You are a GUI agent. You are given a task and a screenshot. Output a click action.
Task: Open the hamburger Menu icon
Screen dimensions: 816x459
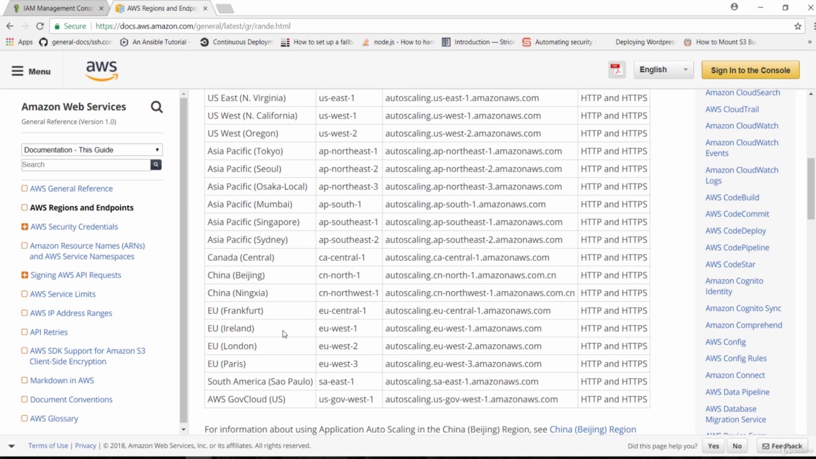click(x=17, y=71)
